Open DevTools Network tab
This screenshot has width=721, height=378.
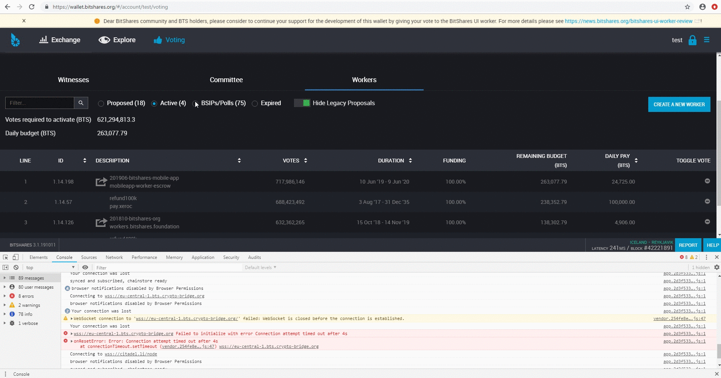click(x=114, y=257)
